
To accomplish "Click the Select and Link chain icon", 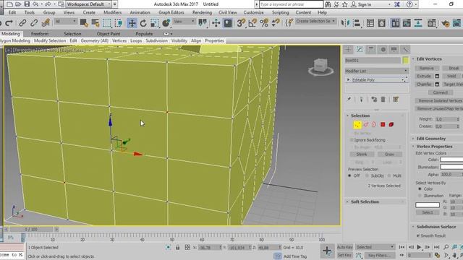I will click(x=22, y=22).
